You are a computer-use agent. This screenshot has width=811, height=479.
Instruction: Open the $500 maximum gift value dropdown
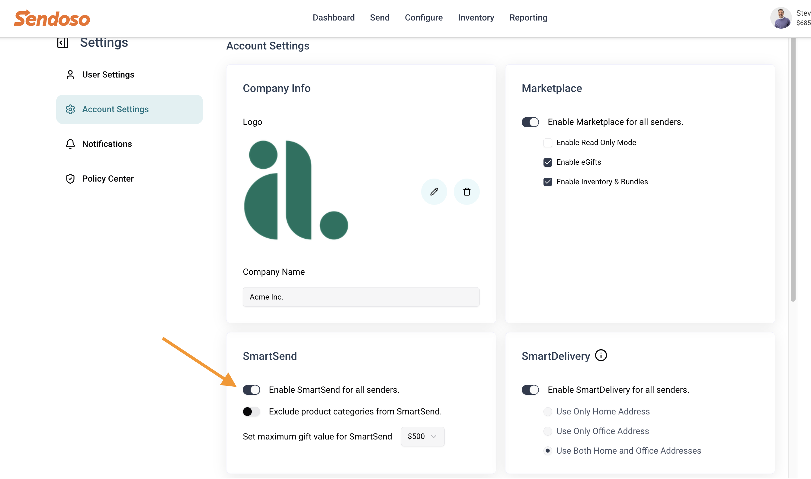click(x=423, y=437)
